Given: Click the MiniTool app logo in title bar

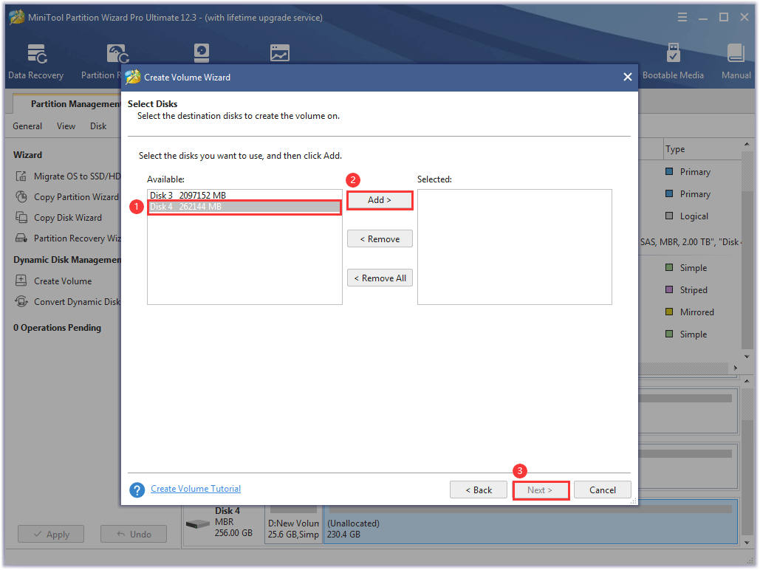Looking at the screenshot, I should pos(16,18).
